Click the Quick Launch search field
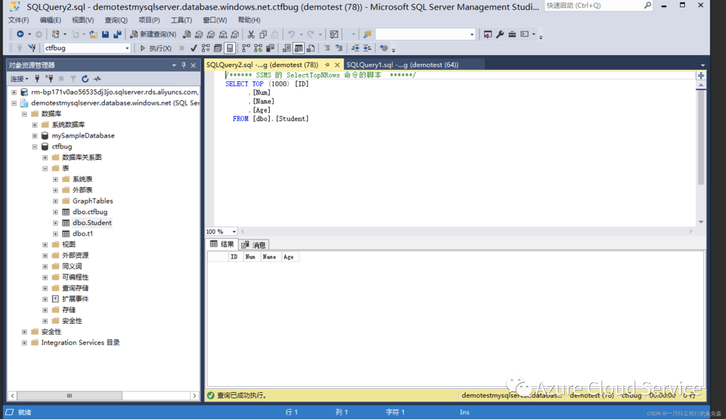The image size is (726, 419). click(594, 5)
